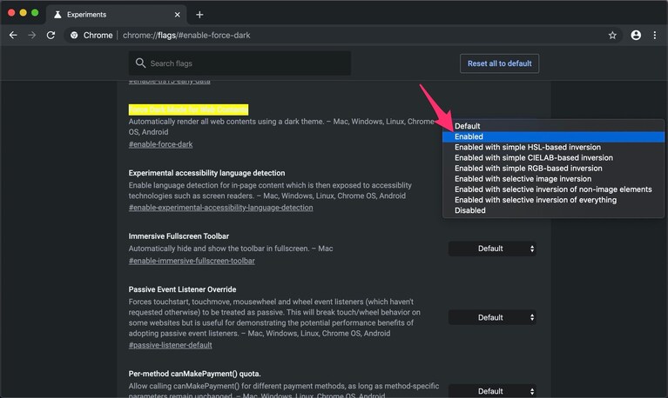668x398 pixels.
Task: Click the forward navigation arrow
Action: coord(32,36)
